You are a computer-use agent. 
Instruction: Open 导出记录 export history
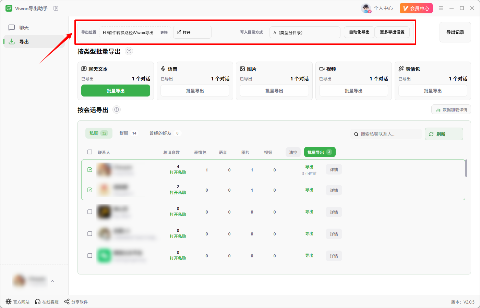coord(455,32)
